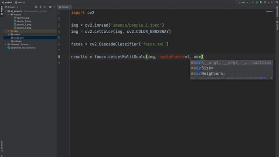The width and height of the screenshot is (279, 157).
Task: Click detectMultiScale method name
Action: pos(127,57)
